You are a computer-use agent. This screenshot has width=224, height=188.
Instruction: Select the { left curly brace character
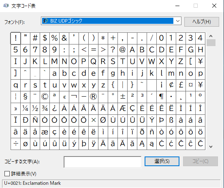[x=113, y=85]
